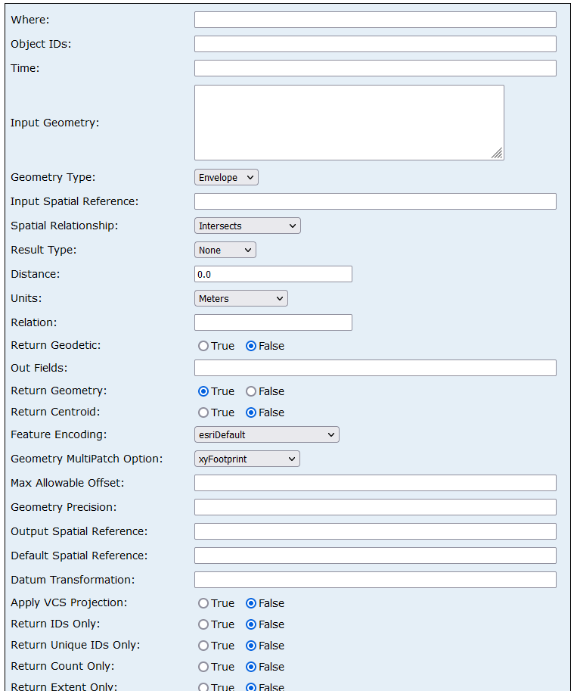Set Return Geometry to False
Screen dimensions: 577x691
[251, 391]
